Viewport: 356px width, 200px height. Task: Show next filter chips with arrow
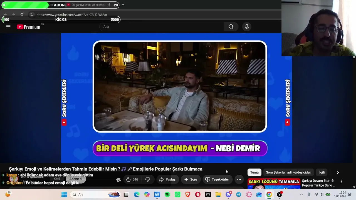[x=338, y=172]
